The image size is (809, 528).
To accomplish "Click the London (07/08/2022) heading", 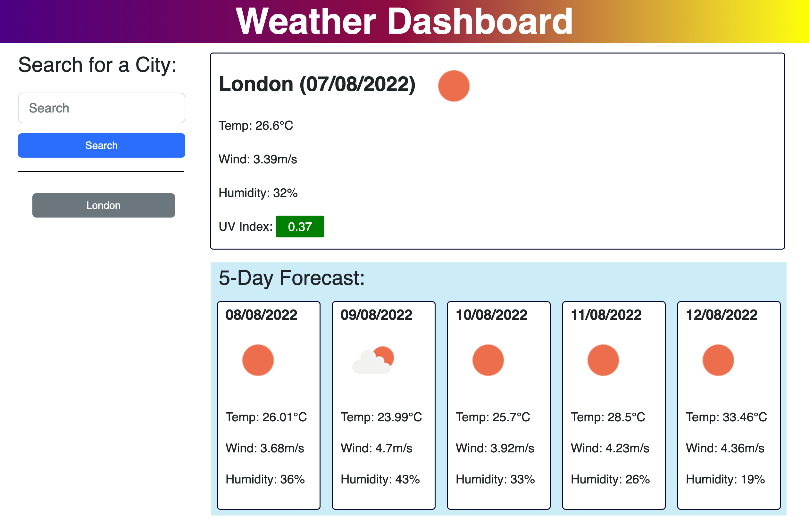I will pyautogui.click(x=317, y=84).
